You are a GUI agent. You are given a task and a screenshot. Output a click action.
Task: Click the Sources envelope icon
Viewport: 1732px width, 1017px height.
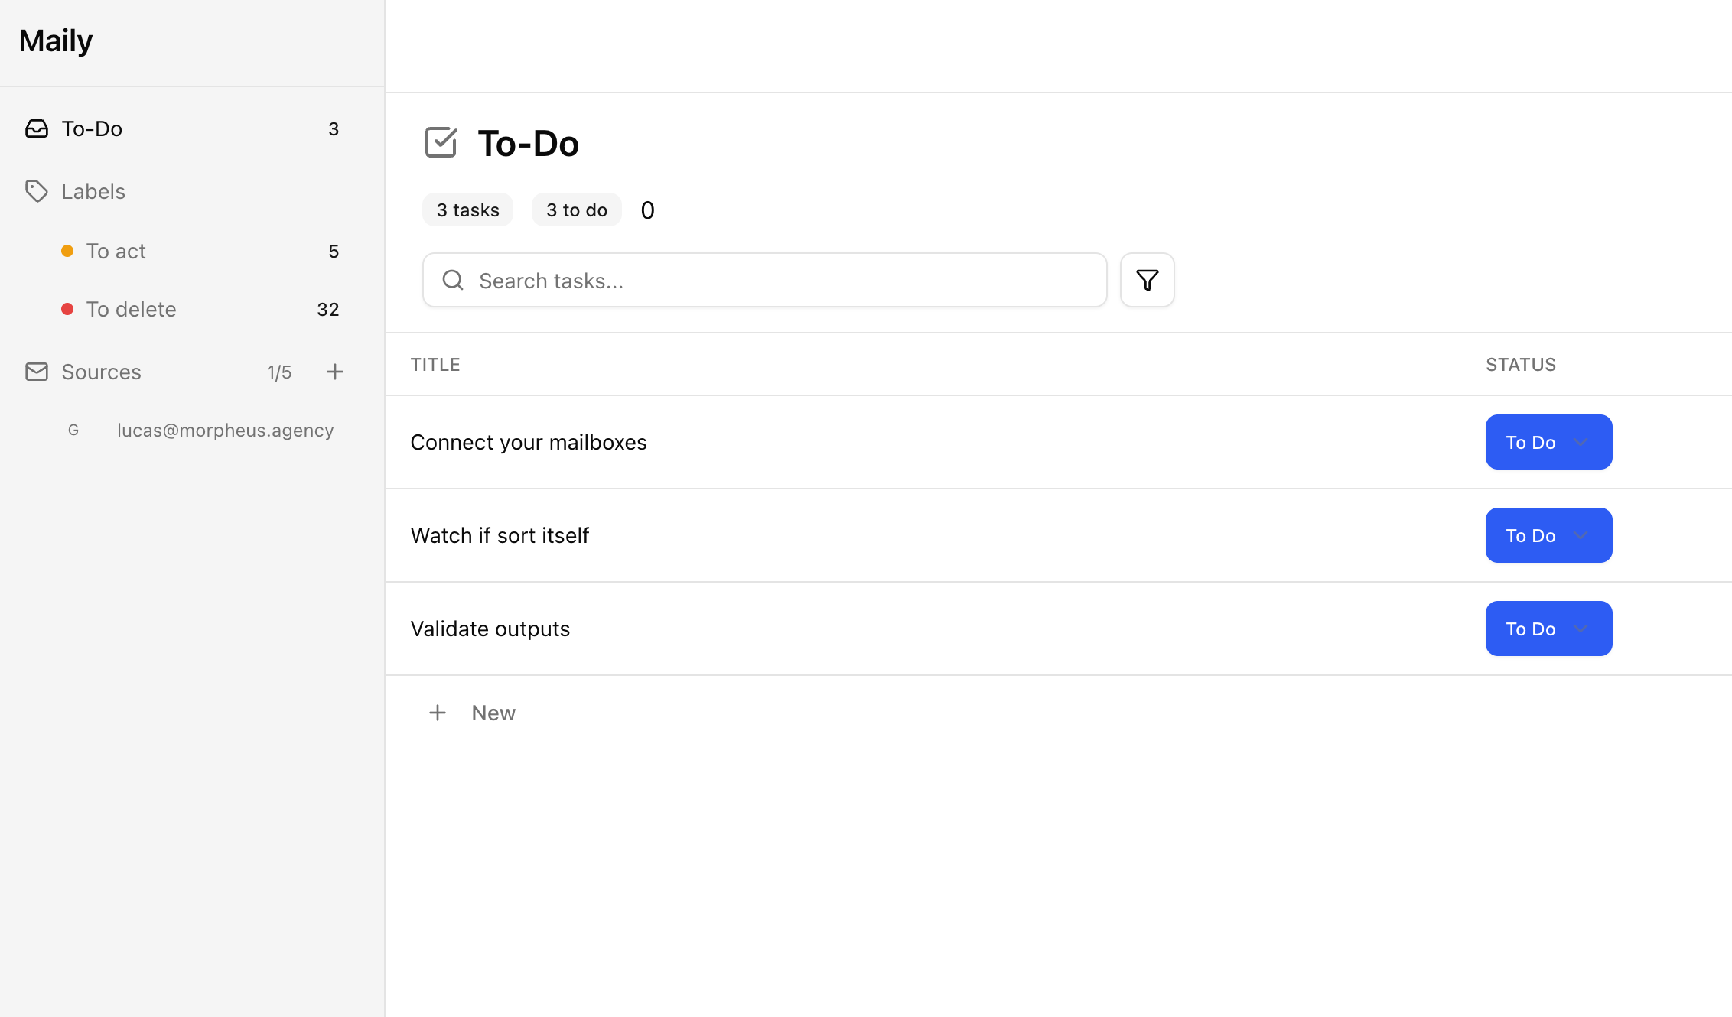point(36,372)
